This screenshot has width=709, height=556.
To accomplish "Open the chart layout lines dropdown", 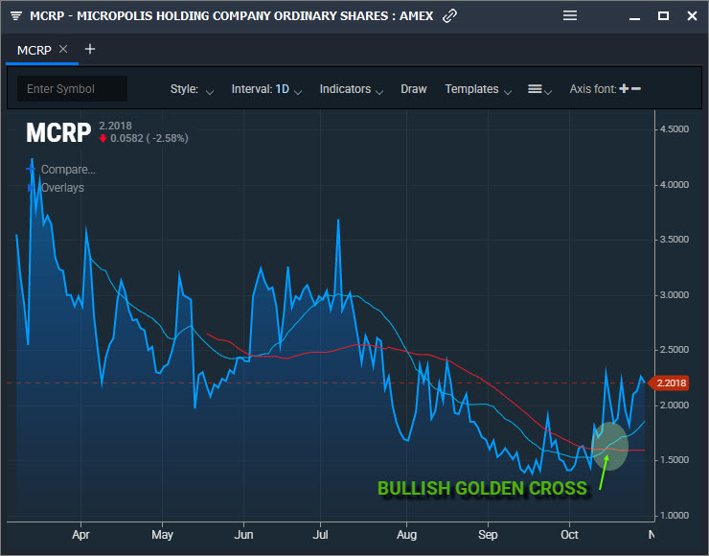I will (x=540, y=89).
